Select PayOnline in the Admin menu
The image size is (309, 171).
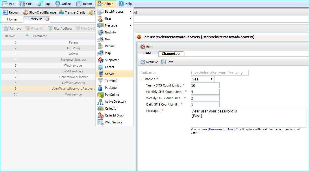point(112,95)
